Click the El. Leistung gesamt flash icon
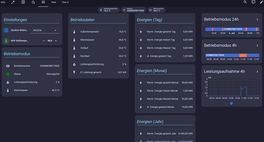Viewport: 264px width, 142px height. [74, 72]
